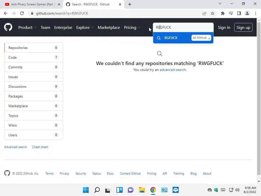
Task: Open Task View on the taskbar
Action: [108, 190]
